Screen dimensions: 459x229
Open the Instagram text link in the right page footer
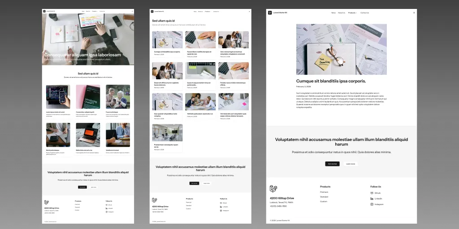coord(379,204)
